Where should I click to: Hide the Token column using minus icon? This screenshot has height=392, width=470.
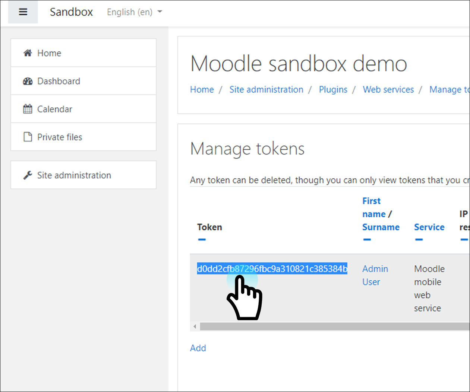[202, 239]
